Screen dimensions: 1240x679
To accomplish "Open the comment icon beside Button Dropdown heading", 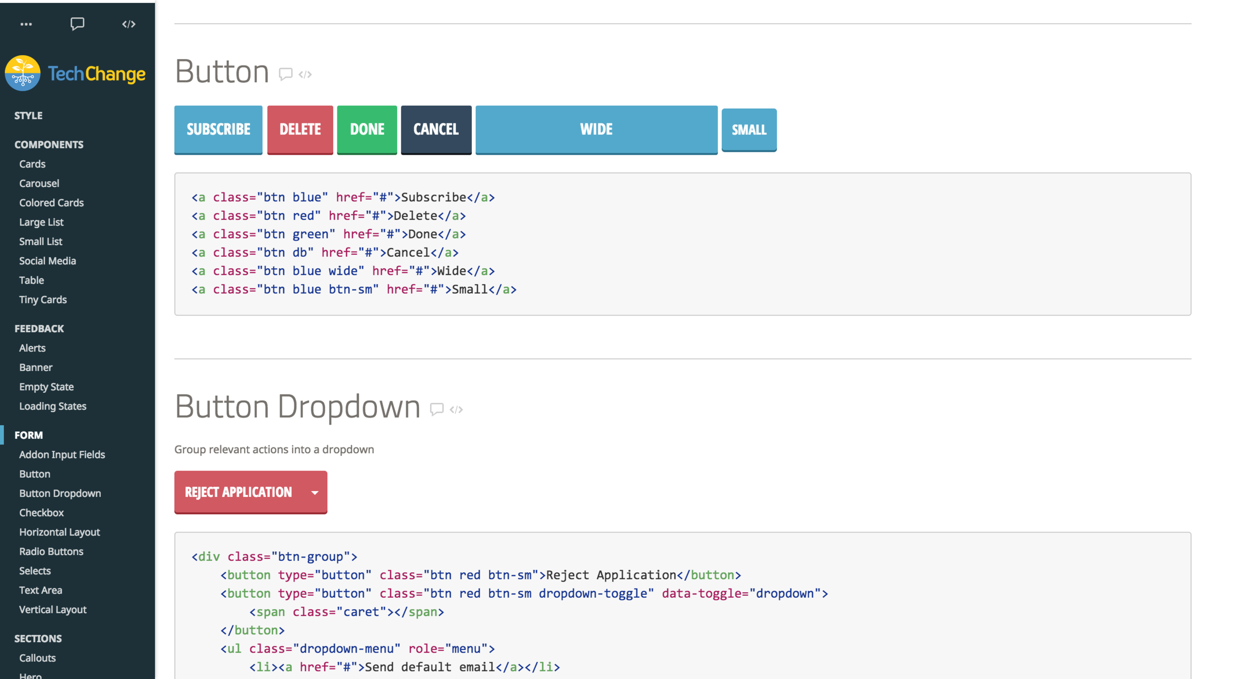I will [436, 409].
